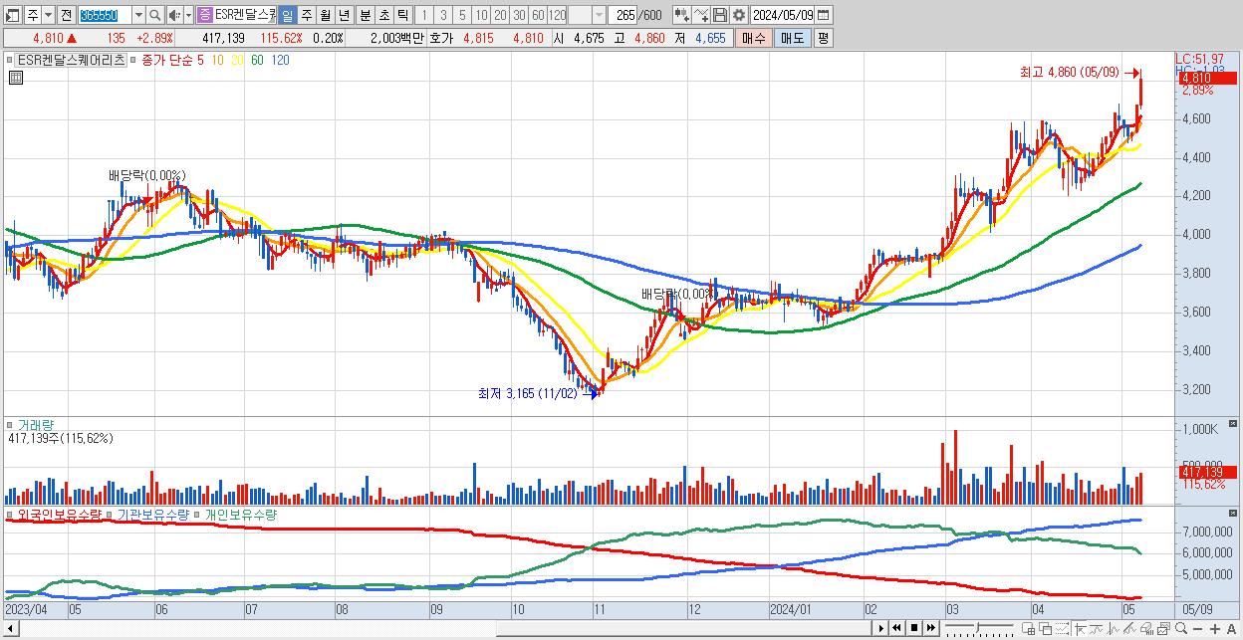
Task: Click the 기관보유수량 legend item
Action: [x=153, y=515]
